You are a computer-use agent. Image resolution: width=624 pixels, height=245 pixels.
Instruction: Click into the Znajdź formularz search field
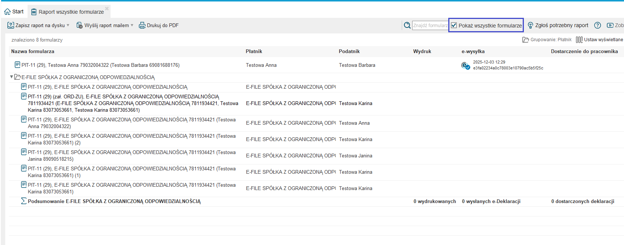[x=430, y=25]
